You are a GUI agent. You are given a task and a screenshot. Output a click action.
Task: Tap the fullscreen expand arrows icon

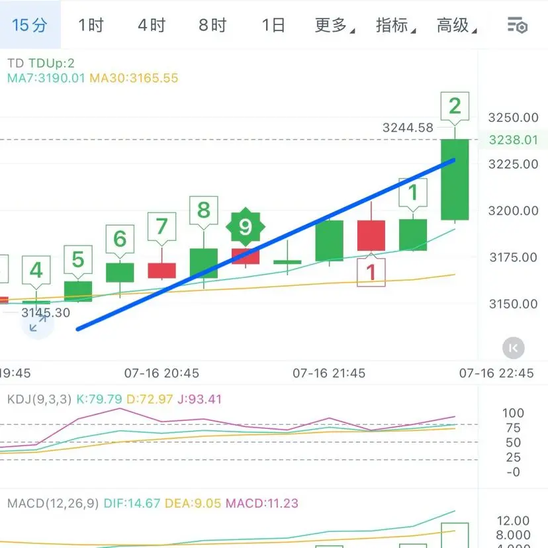(38, 323)
